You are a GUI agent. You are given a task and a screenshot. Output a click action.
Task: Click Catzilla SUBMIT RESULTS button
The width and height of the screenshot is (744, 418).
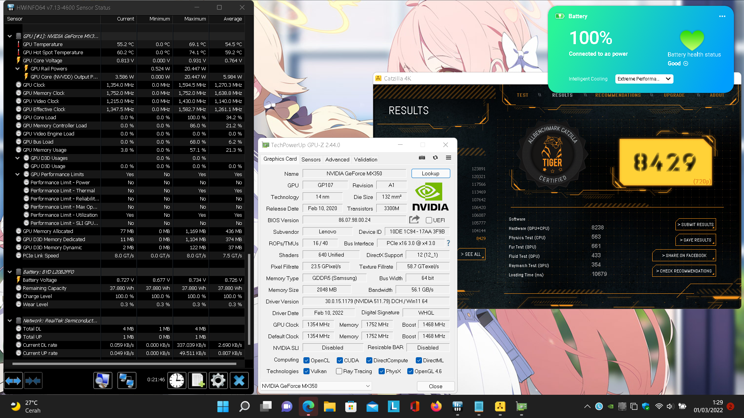pyautogui.click(x=696, y=224)
